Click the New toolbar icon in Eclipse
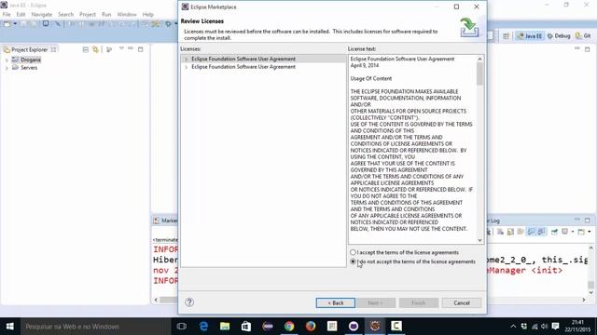597x335 pixels. click(x=7, y=24)
